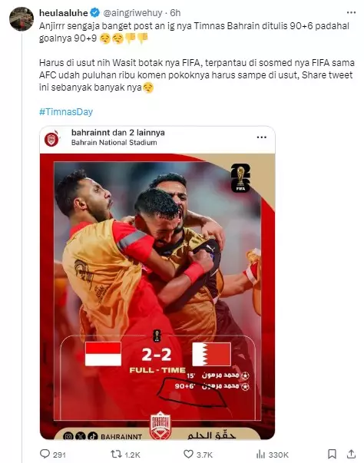Share the tweet via the upload arrow icon
The height and width of the screenshot is (463, 364).
point(351,454)
